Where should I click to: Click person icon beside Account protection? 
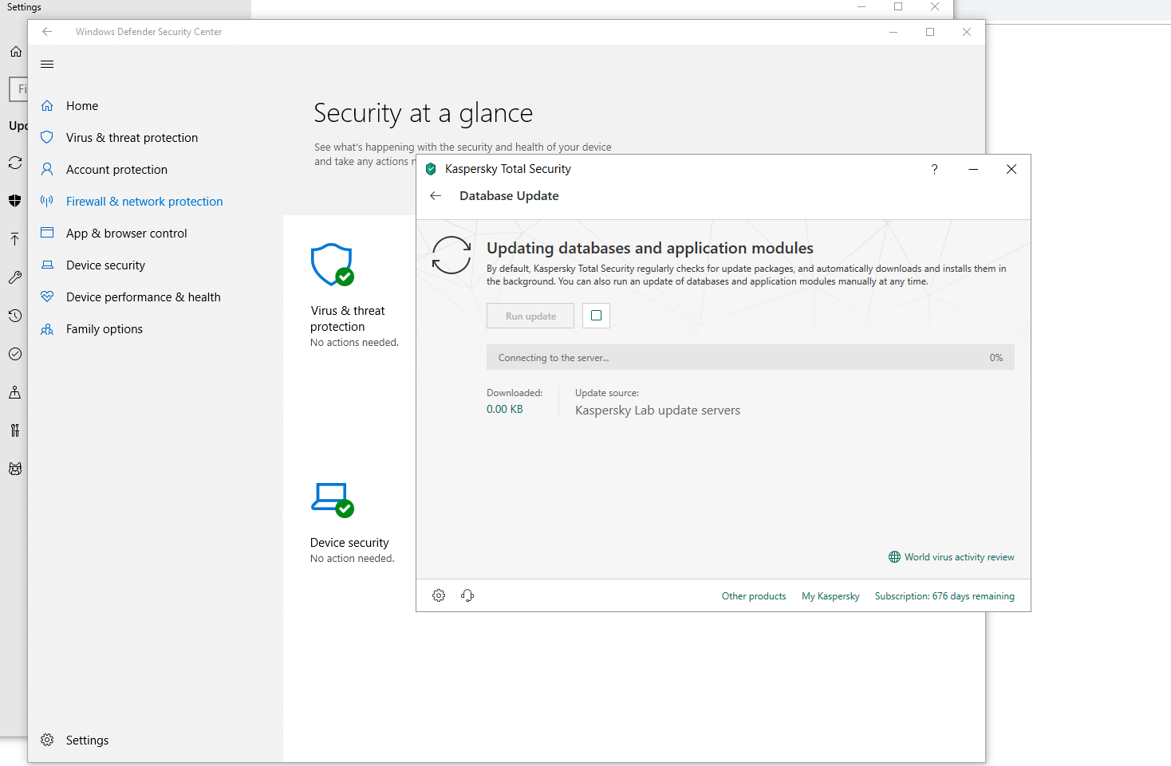coord(47,169)
